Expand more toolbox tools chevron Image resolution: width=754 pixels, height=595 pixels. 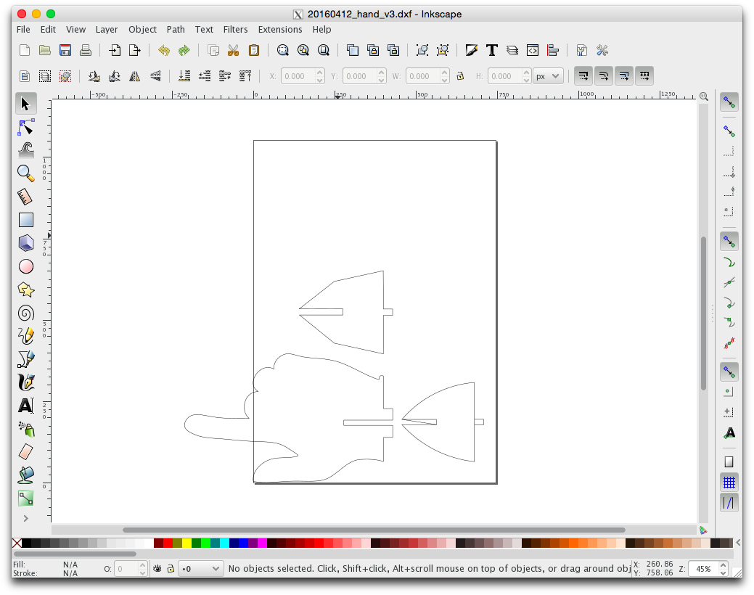click(25, 518)
